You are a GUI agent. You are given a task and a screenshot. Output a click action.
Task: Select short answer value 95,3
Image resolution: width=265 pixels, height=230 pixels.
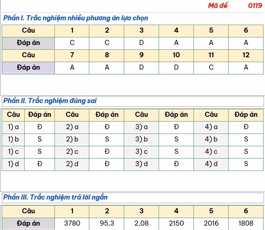tap(107, 223)
